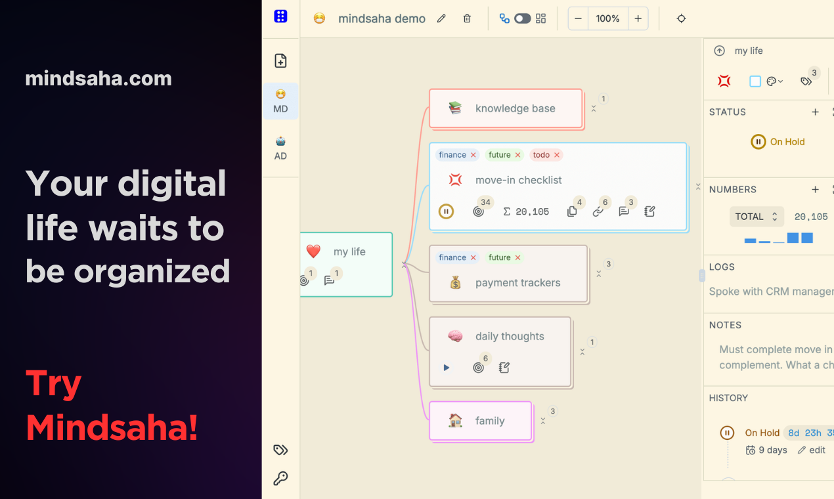Toggle the map/grid view switch
This screenshot has height=499, width=834.
[523, 18]
